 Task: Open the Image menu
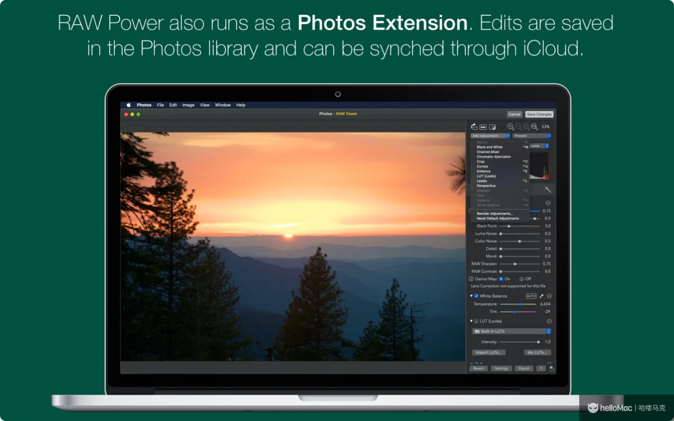tap(189, 105)
